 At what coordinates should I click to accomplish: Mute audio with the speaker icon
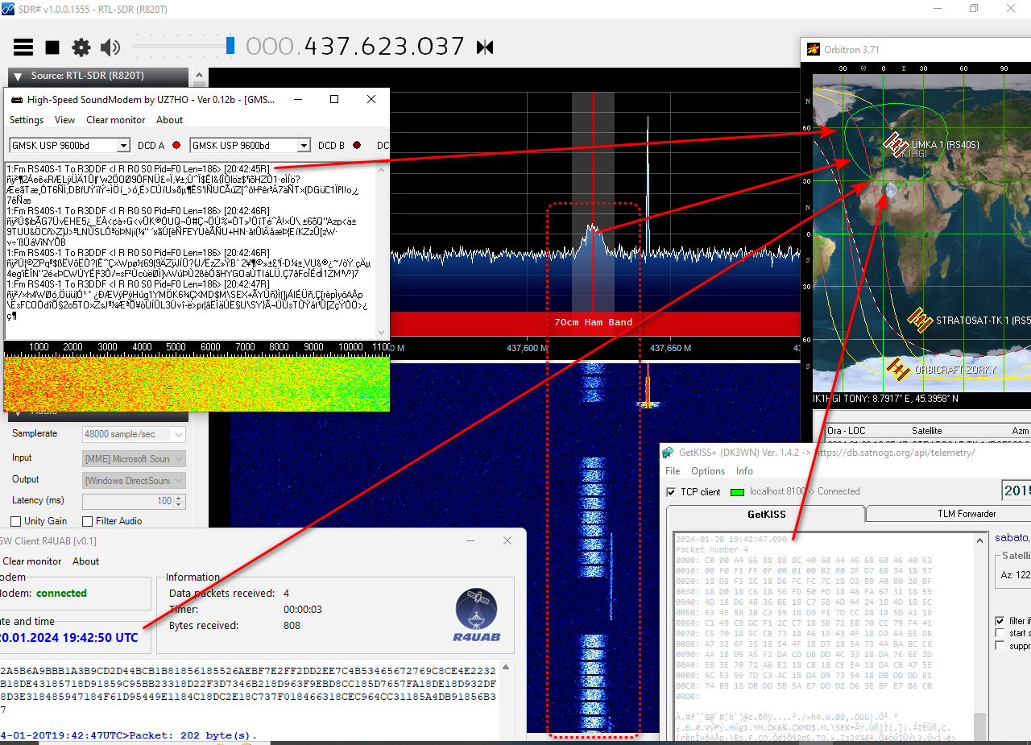(110, 48)
